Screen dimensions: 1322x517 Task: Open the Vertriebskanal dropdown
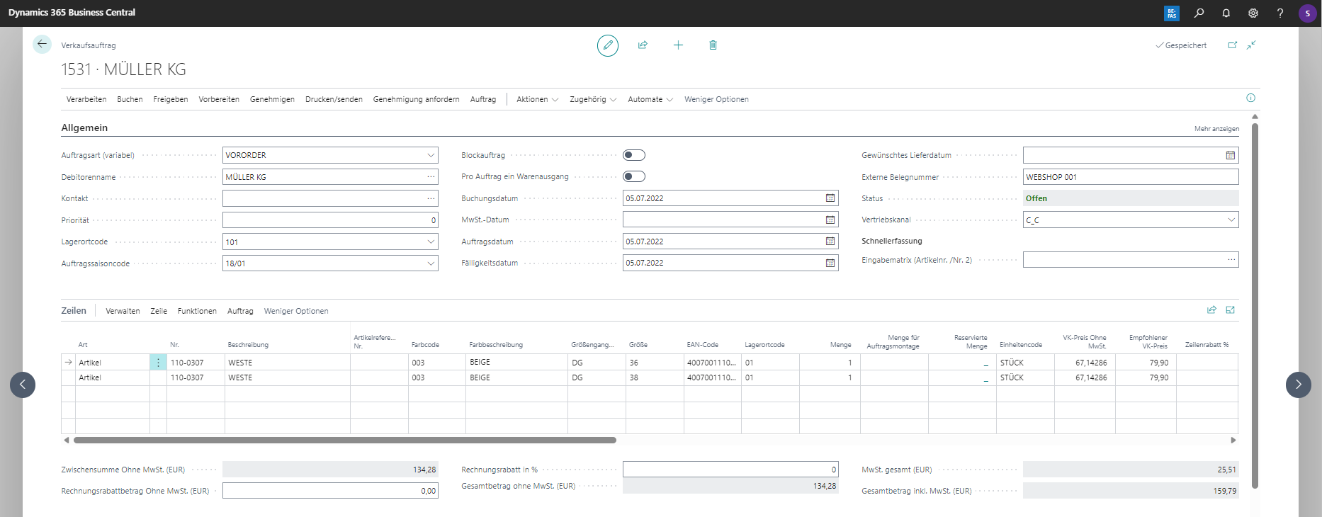1231,220
